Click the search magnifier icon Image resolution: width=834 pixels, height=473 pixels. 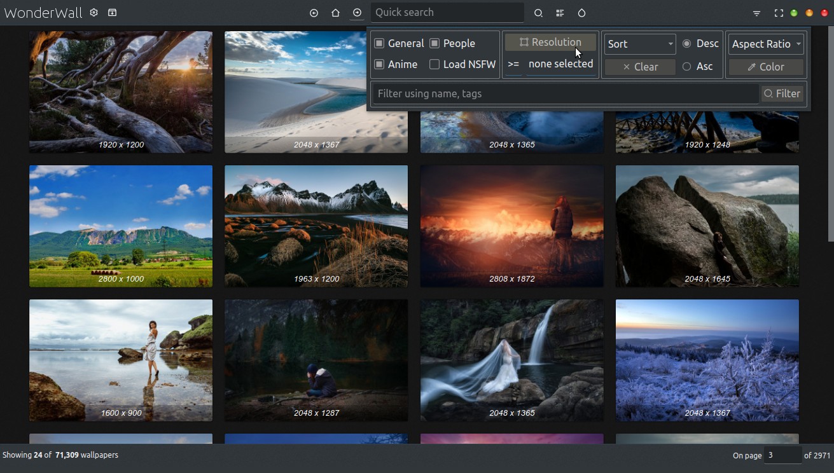pyautogui.click(x=538, y=13)
